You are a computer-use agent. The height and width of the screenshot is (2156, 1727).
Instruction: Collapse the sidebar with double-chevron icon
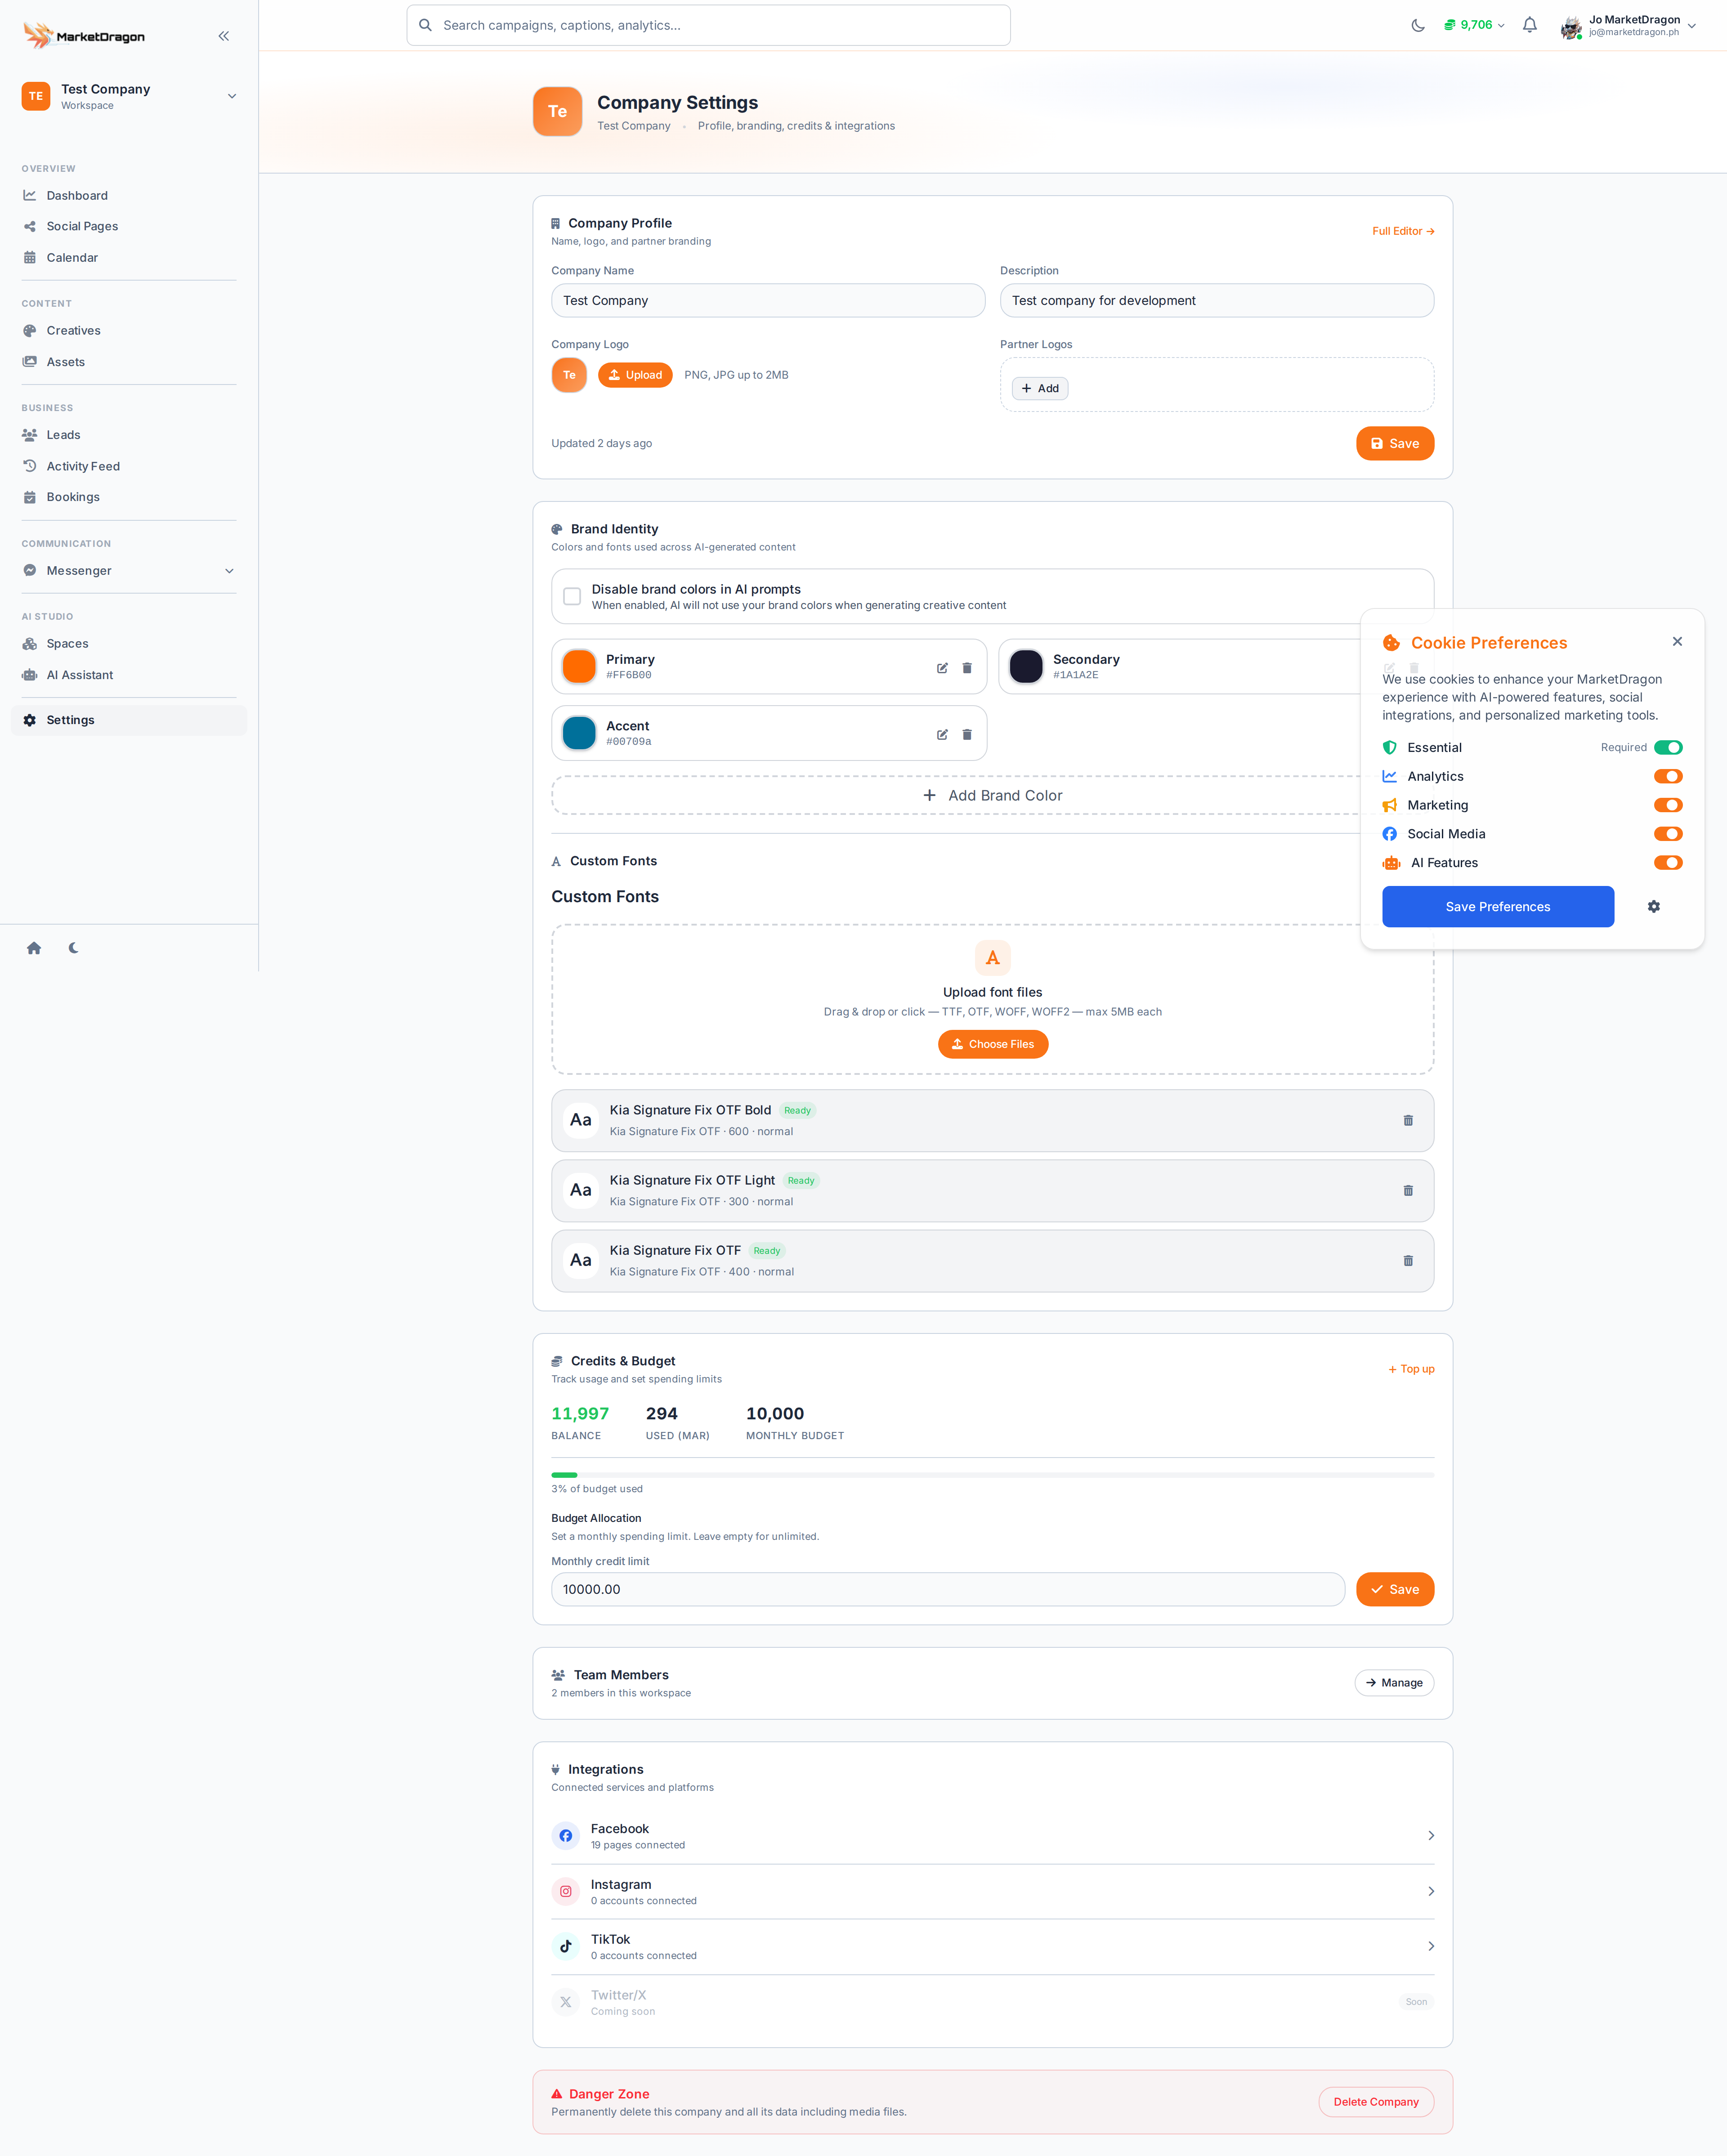coord(224,36)
